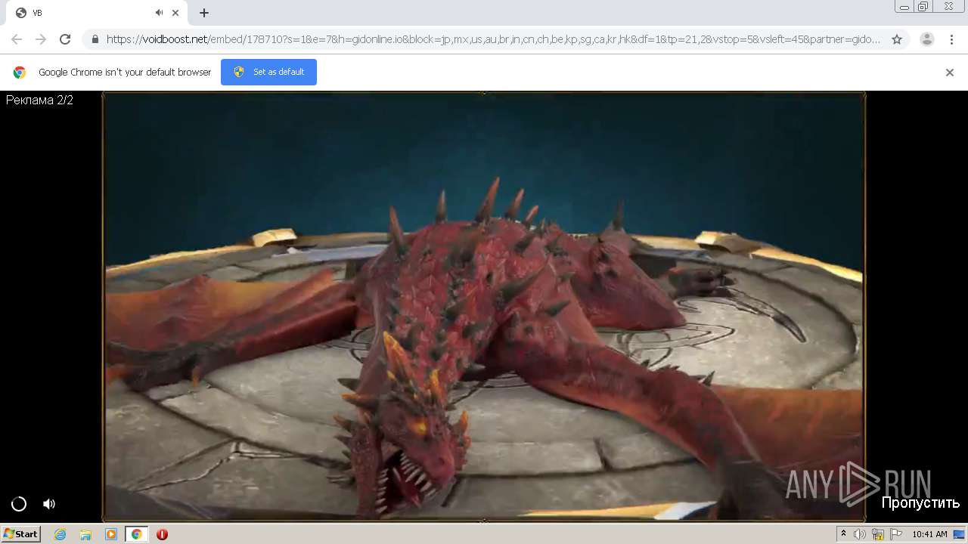Open network status tray icon

click(878, 534)
